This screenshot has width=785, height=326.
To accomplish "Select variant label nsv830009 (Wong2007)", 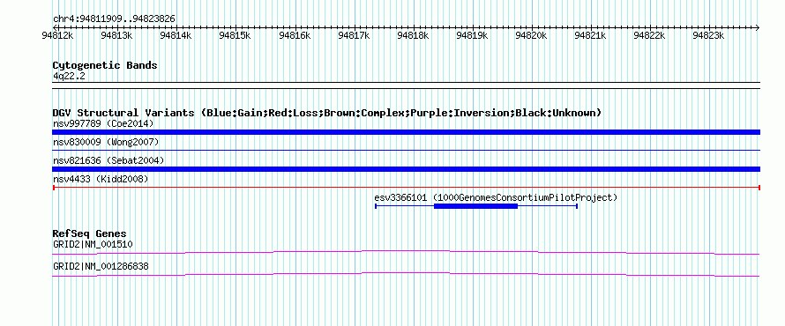I will click(x=106, y=143).
